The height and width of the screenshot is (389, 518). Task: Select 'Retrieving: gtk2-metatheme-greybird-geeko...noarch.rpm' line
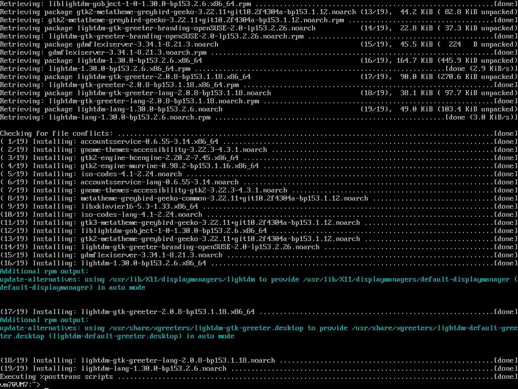pyautogui.click(x=259, y=20)
